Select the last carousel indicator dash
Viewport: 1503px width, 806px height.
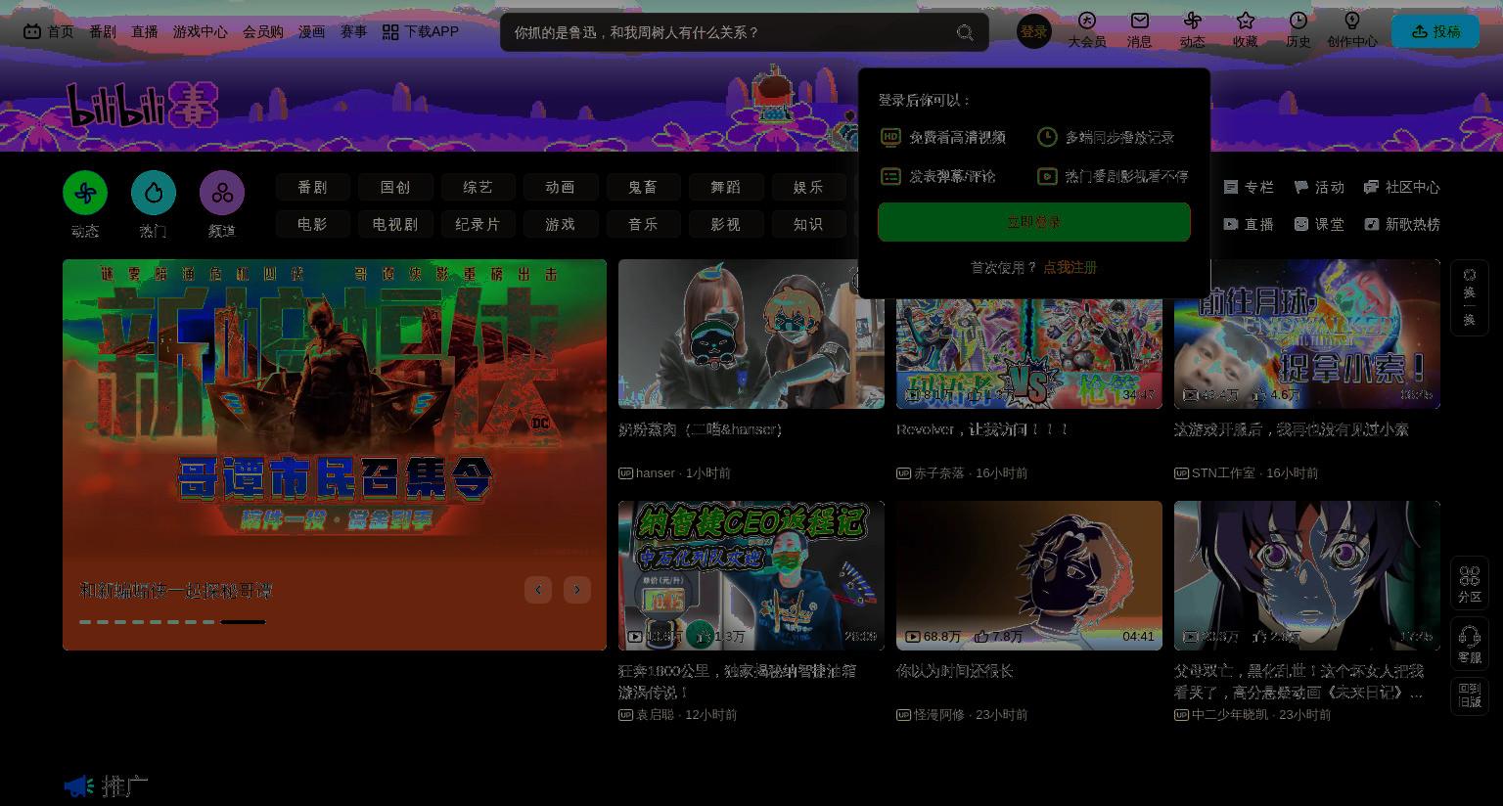point(243,622)
